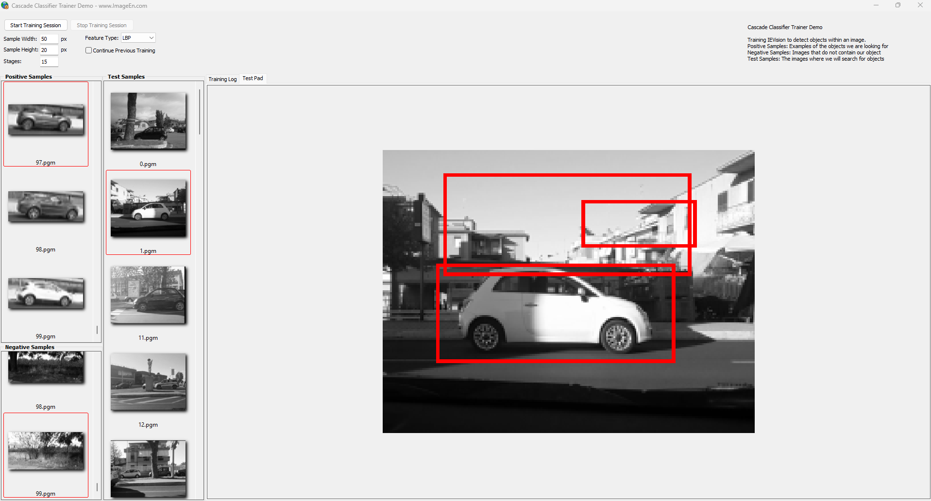Switch to the Training Log tab
The image size is (931, 501).
click(222, 79)
